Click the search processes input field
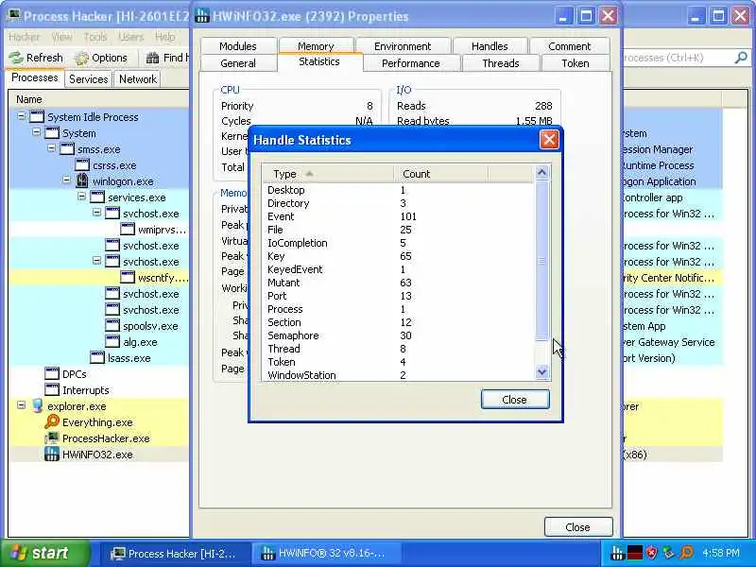This screenshot has width=756, height=567. pyautogui.click(x=678, y=58)
